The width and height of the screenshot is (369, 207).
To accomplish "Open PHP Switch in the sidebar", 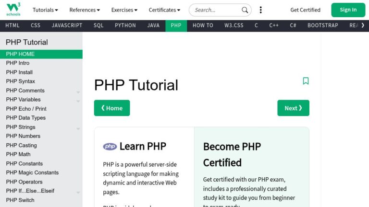I will pos(41,200).
